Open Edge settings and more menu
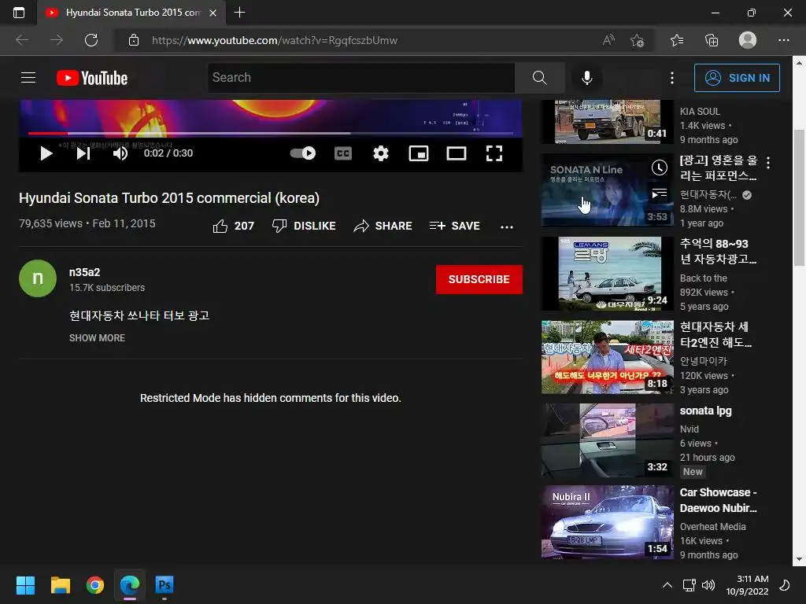 click(783, 40)
